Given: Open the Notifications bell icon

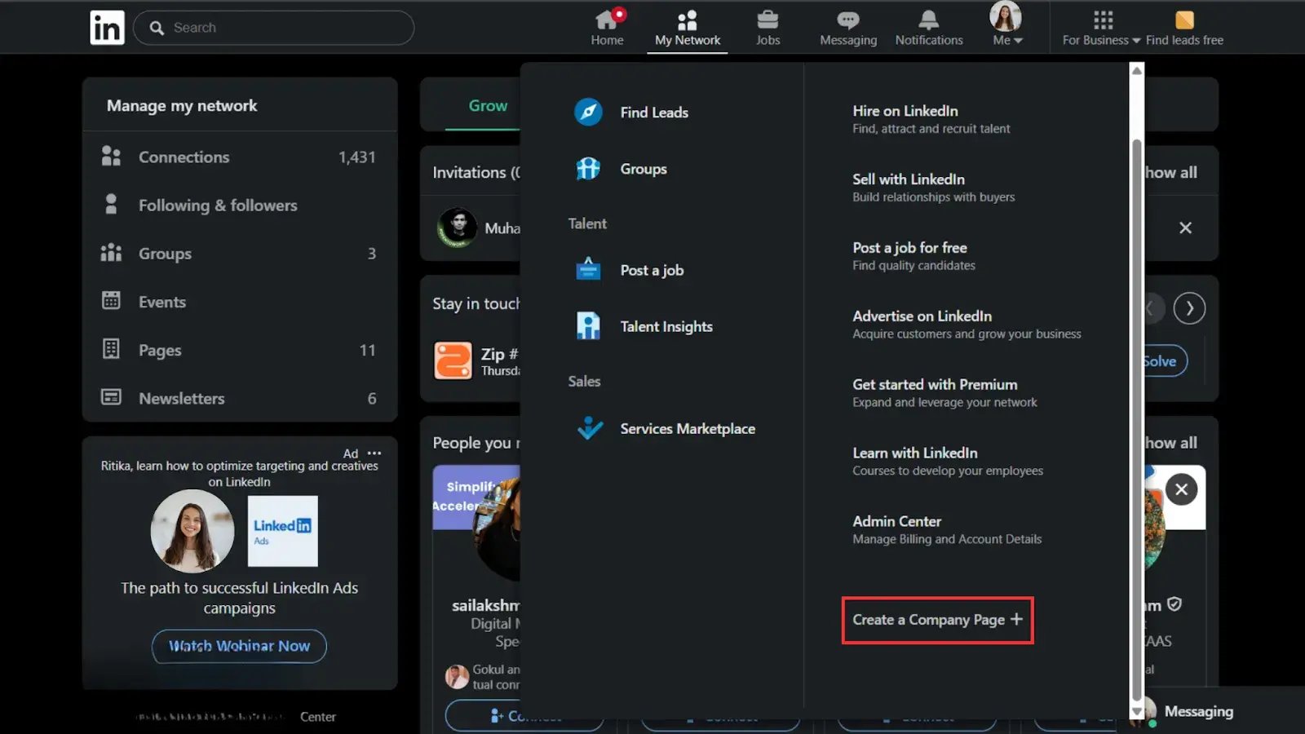Looking at the screenshot, I should [x=928, y=20].
